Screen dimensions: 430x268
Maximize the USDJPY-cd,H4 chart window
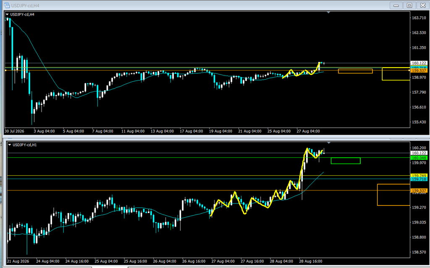pos(409,5)
